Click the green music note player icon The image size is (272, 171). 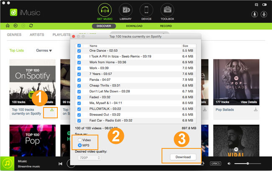[7, 163]
